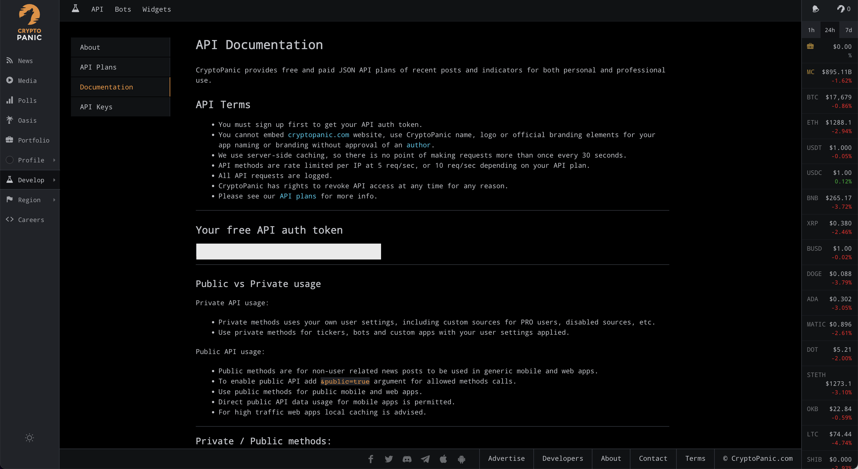The width and height of the screenshot is (858, 469).
Task: Follow the cryptopanic.com link
Action: 318,135
